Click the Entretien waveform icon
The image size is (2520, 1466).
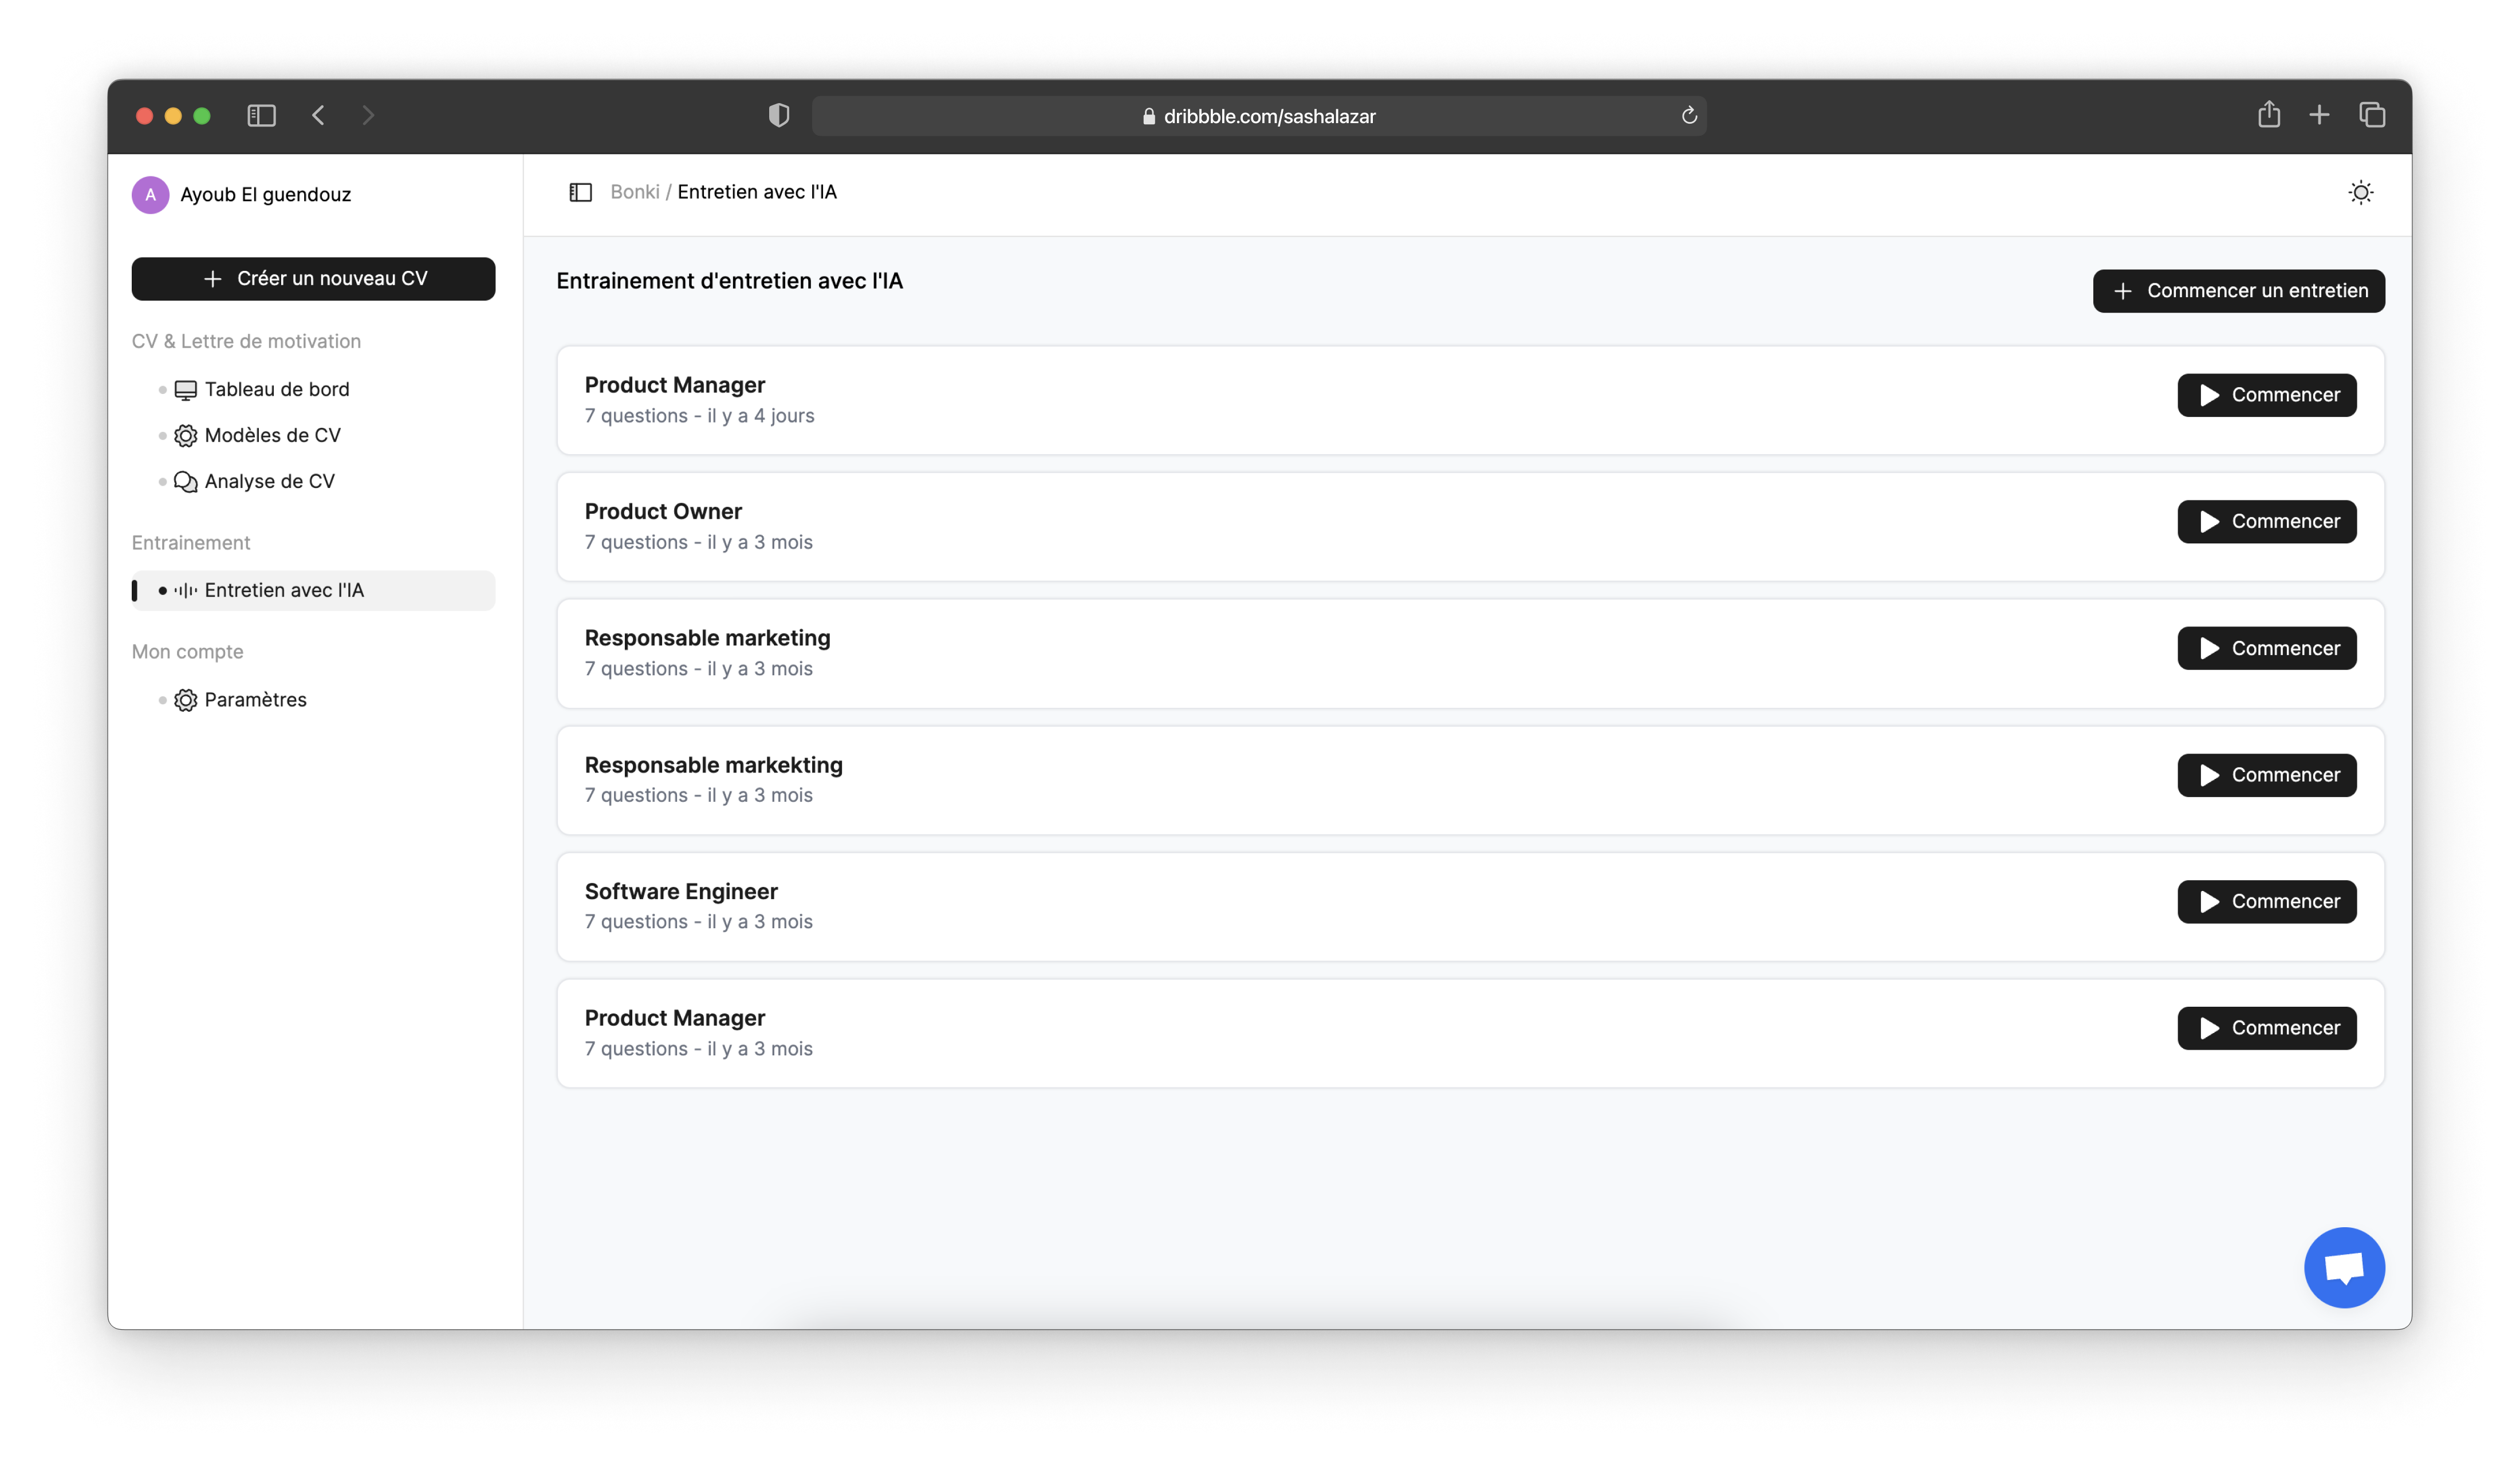(x=186, y=591)
